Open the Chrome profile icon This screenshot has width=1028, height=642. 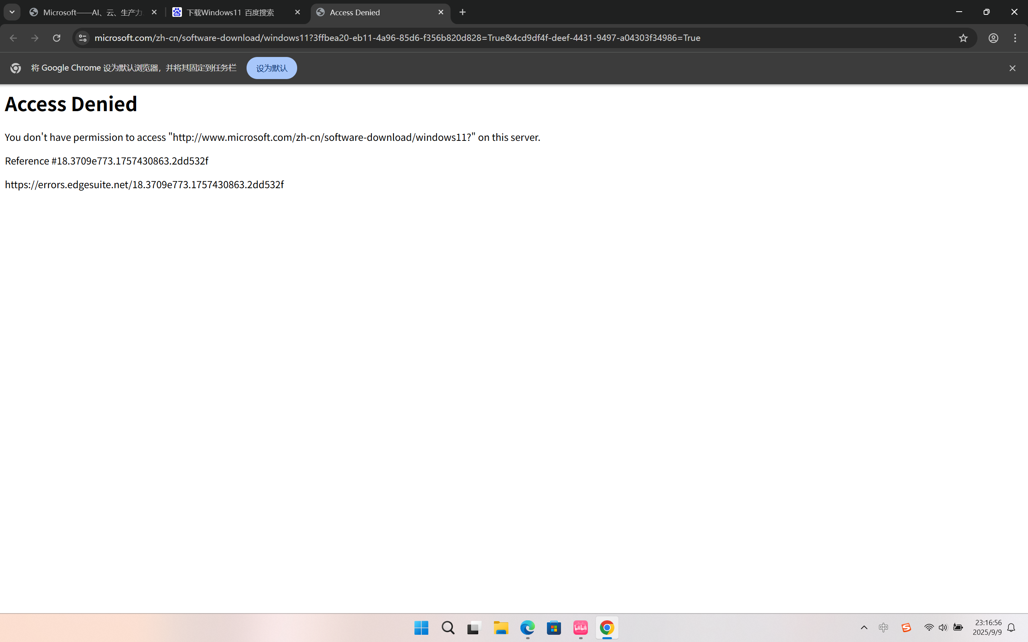click(x=993, y=38)
